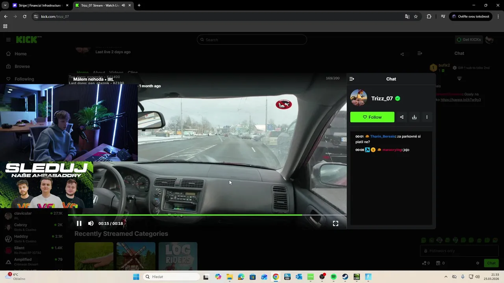Open the Silent channel in the sidebar
Image resolution: width=504 pixels, height=283 pixels.
click(34, 250)
